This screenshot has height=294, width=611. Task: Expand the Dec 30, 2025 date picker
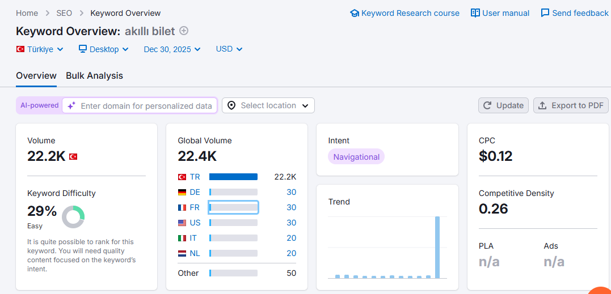[x=172, y=49]
